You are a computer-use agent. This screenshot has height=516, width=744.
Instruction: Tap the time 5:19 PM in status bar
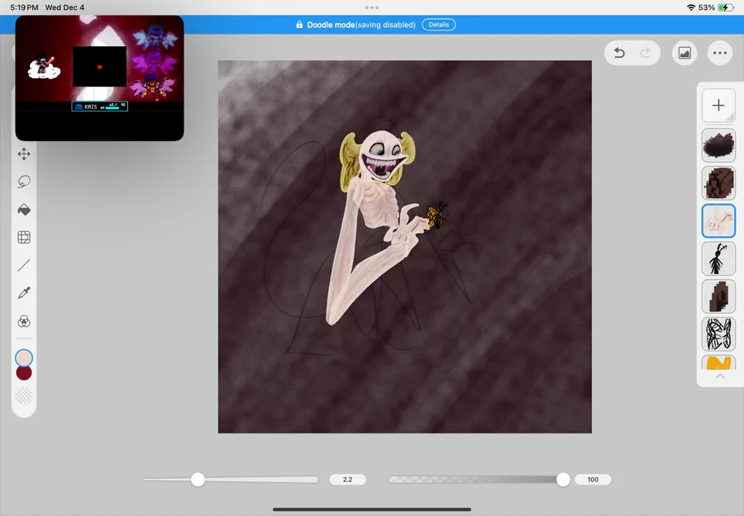coord(24,7)
